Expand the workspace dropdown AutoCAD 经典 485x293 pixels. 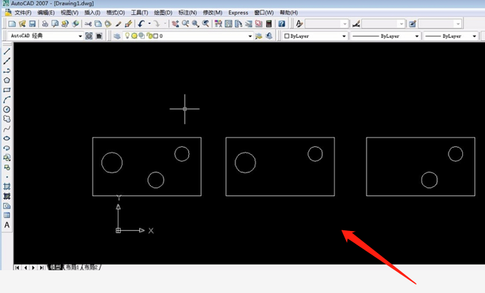[80, 36]
